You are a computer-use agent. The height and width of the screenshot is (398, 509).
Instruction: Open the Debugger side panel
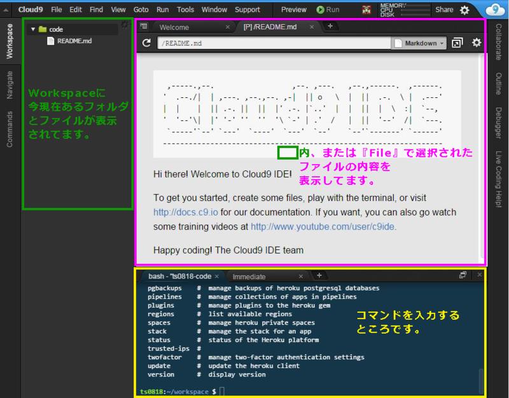click(x=498, y=123)
